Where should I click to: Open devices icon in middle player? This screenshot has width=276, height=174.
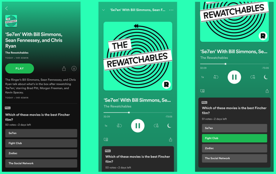[x=106, y=139]
